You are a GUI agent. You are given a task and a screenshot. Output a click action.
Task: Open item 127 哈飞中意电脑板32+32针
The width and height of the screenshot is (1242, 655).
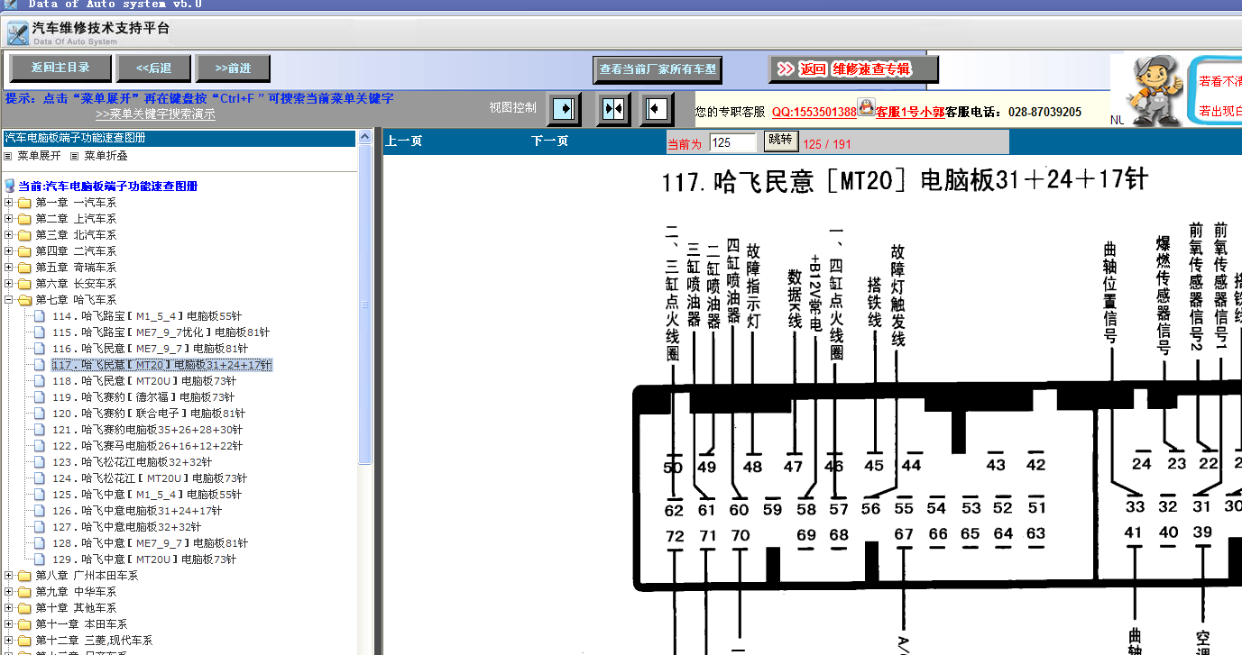click(126, 527)
